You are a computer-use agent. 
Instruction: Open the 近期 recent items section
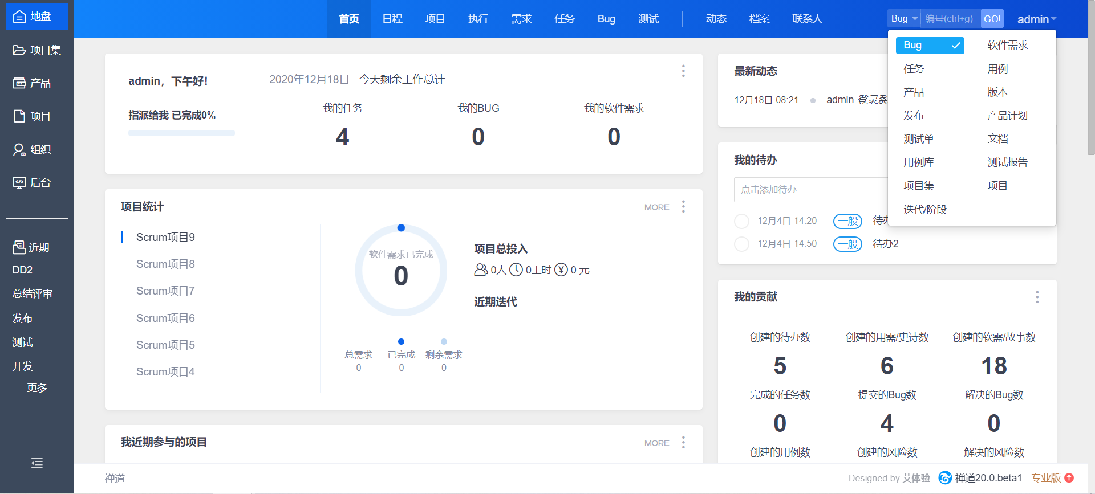[x=31, y=247]
